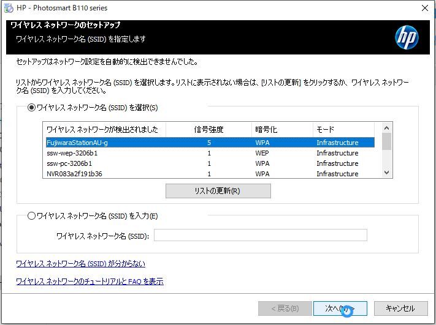Open wireless tutorial and FAQ link

click(x=90, y=282)
